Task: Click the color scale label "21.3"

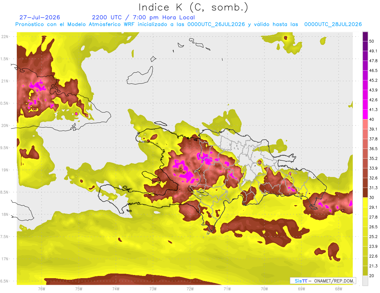Action: point(373,266)
